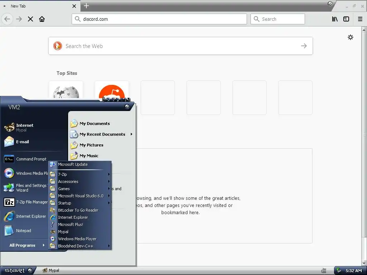Close the New Tab tab
The image size is (367, 275).
tap(74, 6)
